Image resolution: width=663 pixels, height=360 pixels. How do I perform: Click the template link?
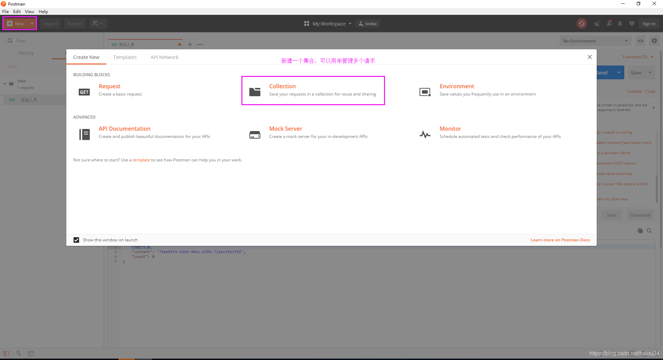click(141, 160)
